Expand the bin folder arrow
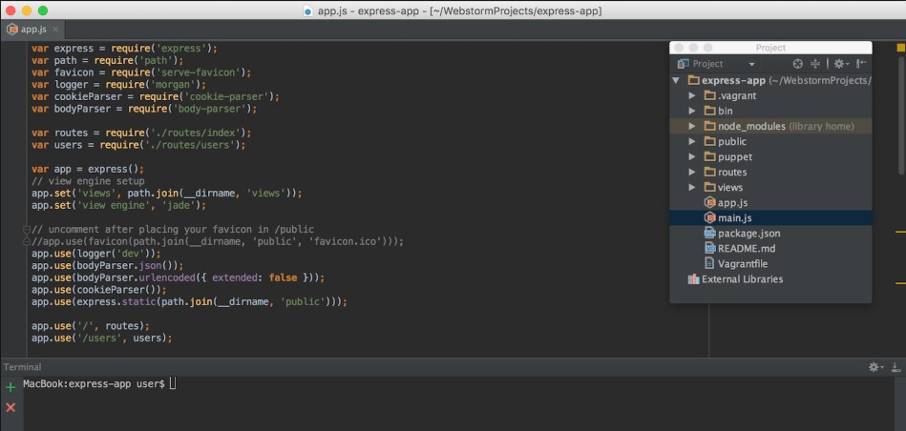The width and height of the screenshot is (906, 431). pyautogui.click(x=692, y=111)
